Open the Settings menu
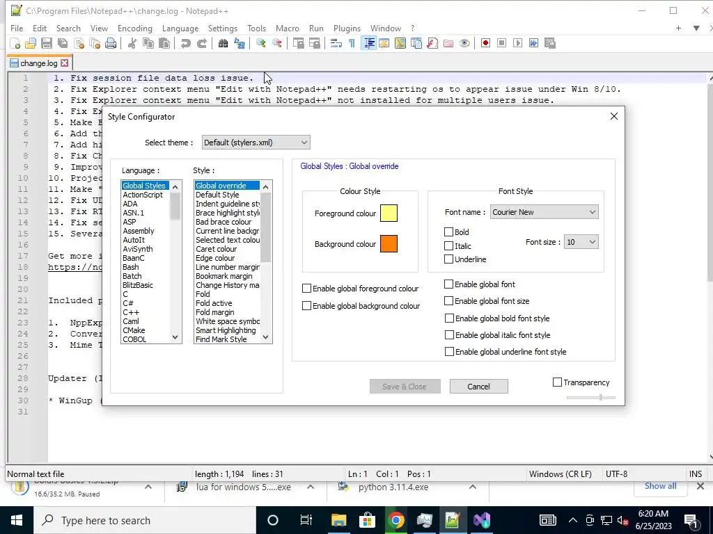Viewport: 713px width, 534px height. 222,28
